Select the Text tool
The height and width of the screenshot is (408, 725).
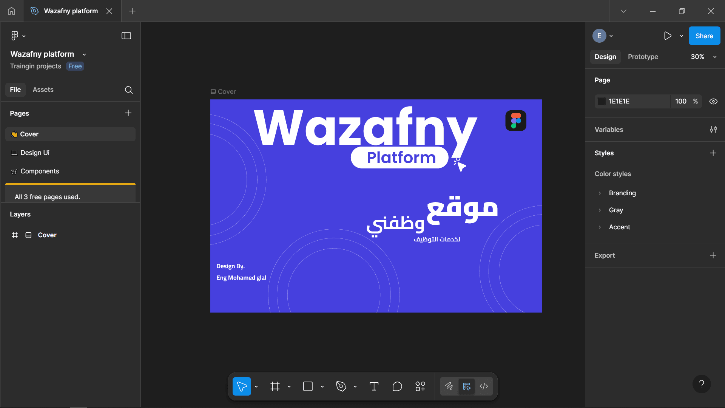(x=374, y=386)
